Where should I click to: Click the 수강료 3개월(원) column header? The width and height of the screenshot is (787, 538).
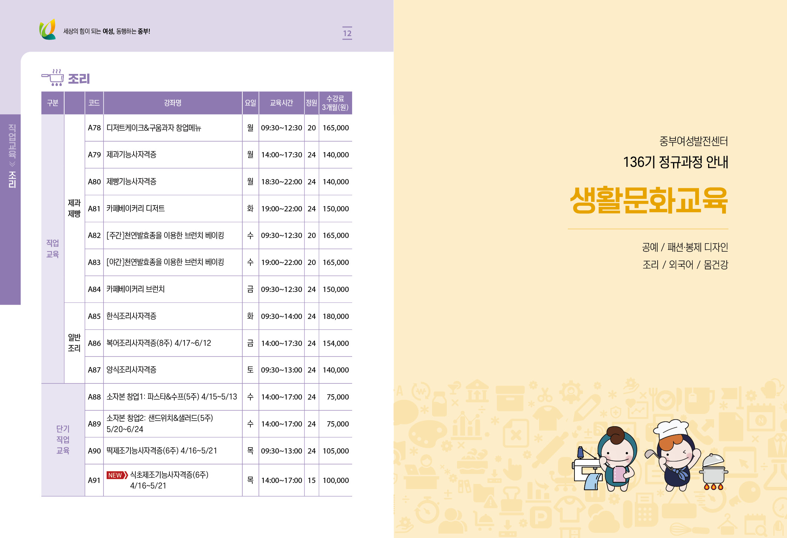coord(335,103)
